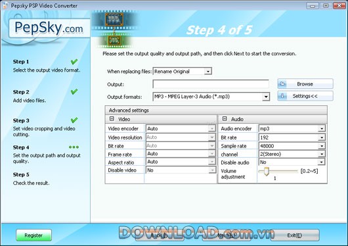
Task: Click the 'Advanced settings' header
Action: [216, 110]
